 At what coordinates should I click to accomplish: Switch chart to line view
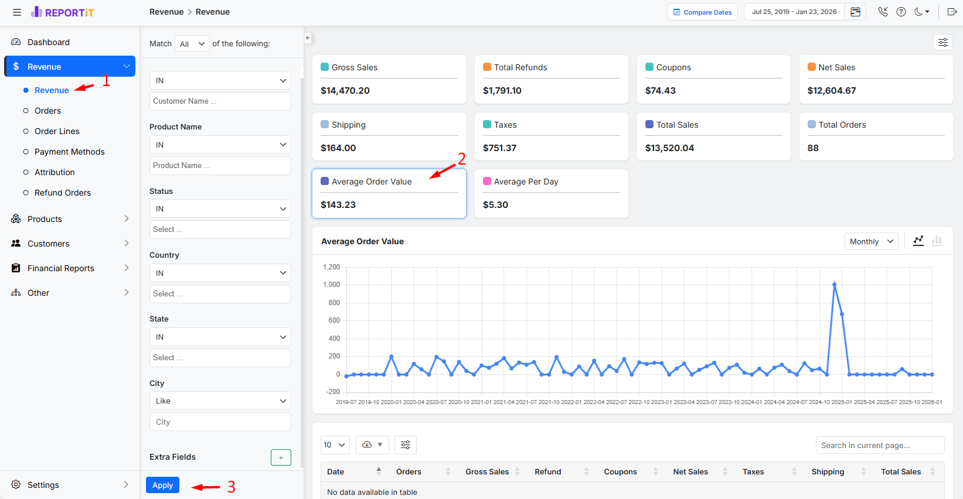point(918,241)
